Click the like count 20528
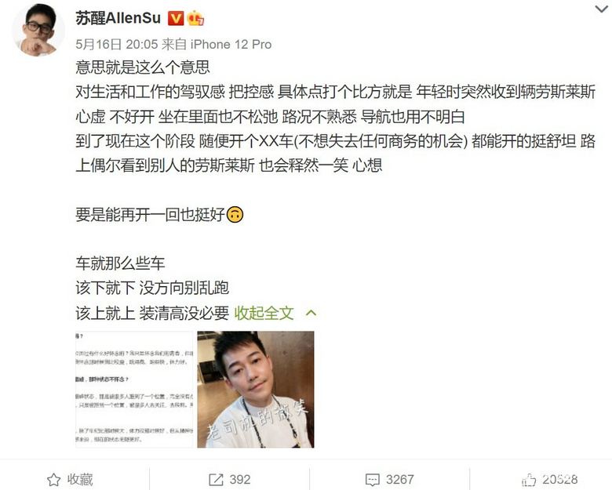 (559, 480)
